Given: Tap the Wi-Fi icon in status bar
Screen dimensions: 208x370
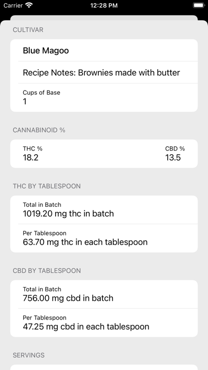Looking at the screenshot, I should tap(29, 5).
